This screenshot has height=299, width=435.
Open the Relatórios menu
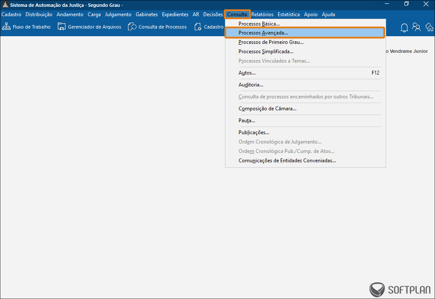262,14
